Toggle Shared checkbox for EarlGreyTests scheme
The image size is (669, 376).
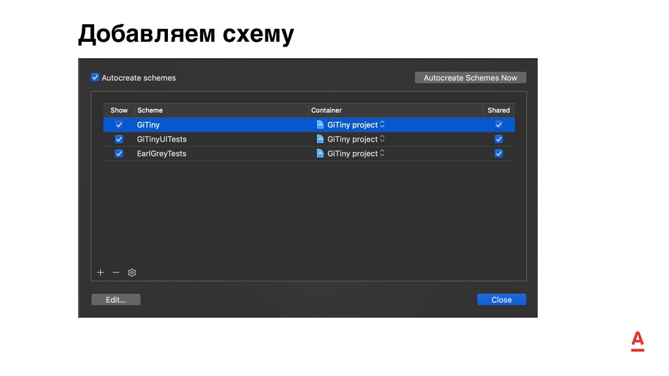tap(498, 153)
